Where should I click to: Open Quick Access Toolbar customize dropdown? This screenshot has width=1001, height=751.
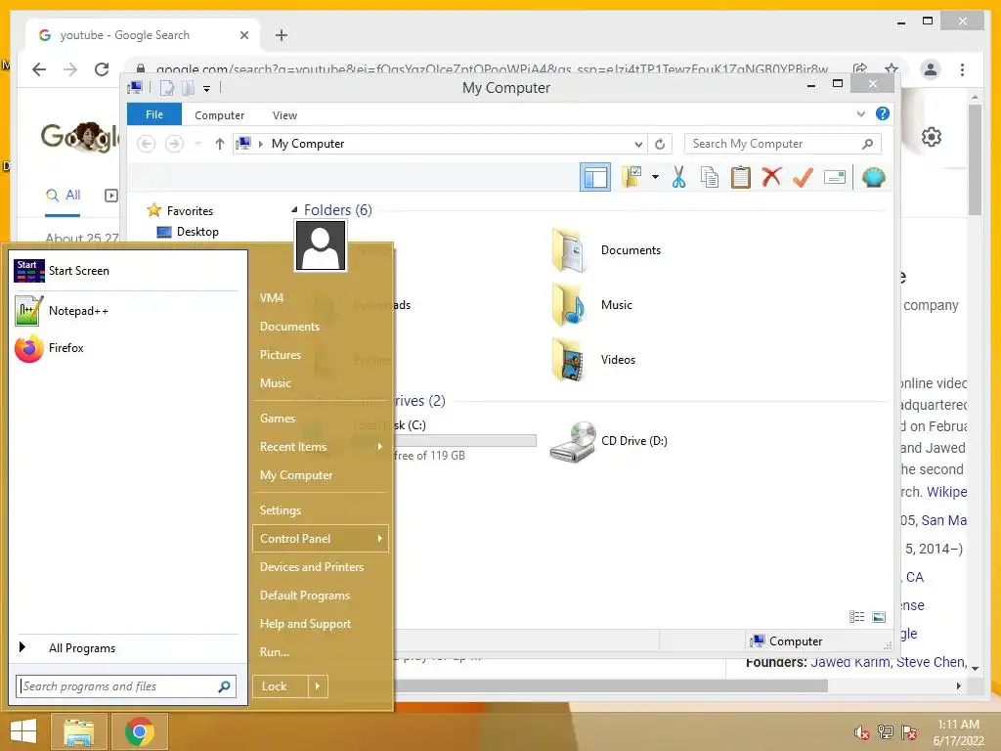click(207, 89)
